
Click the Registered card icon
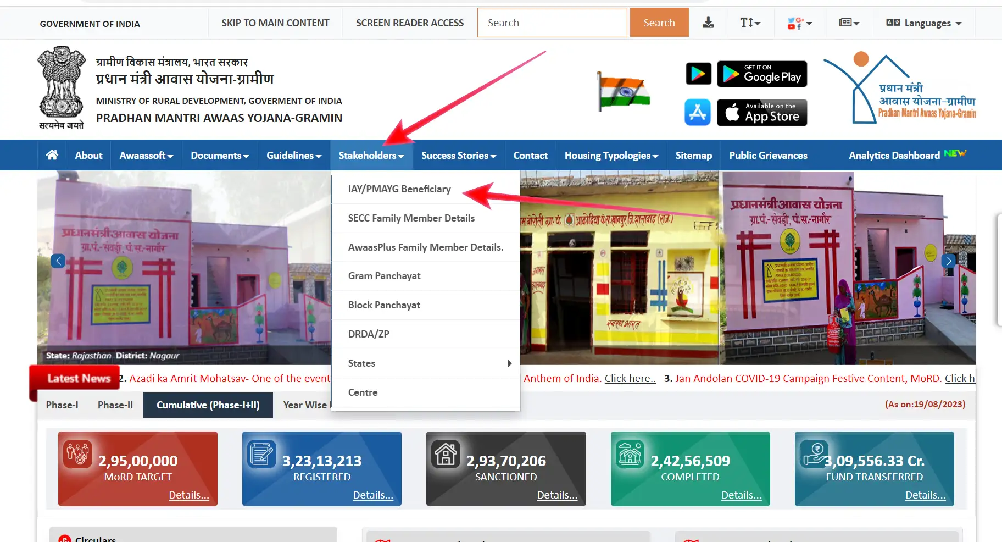[x=261, y=453]
